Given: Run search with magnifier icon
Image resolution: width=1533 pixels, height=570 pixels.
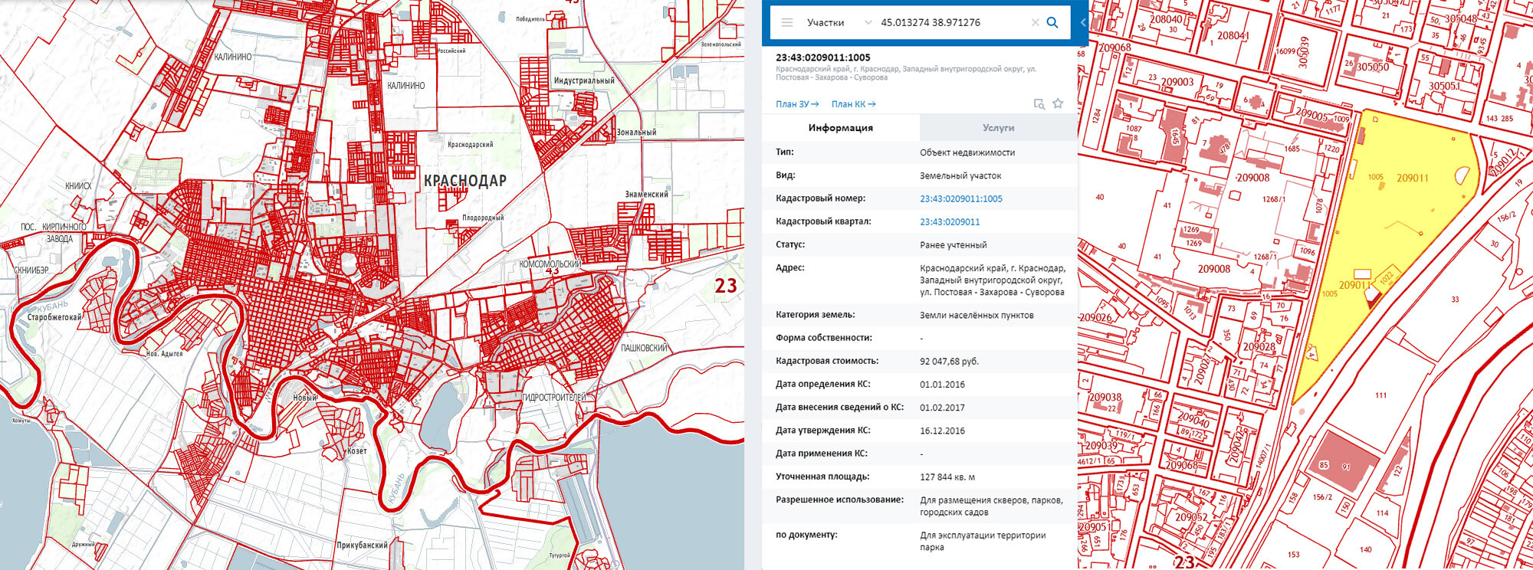Looking at the screenshot, I should pos(1053,22).
